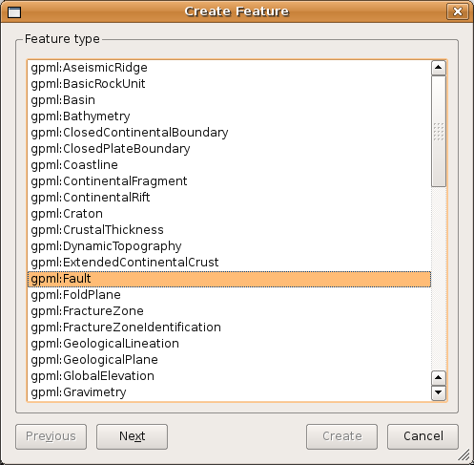The image size is (474, 465).
Task: Click the Previous button
Action: point(51,436)
